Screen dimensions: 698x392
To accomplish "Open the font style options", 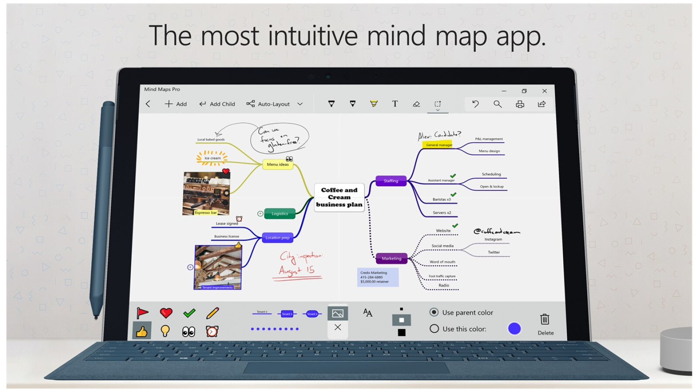I will 367,313.
